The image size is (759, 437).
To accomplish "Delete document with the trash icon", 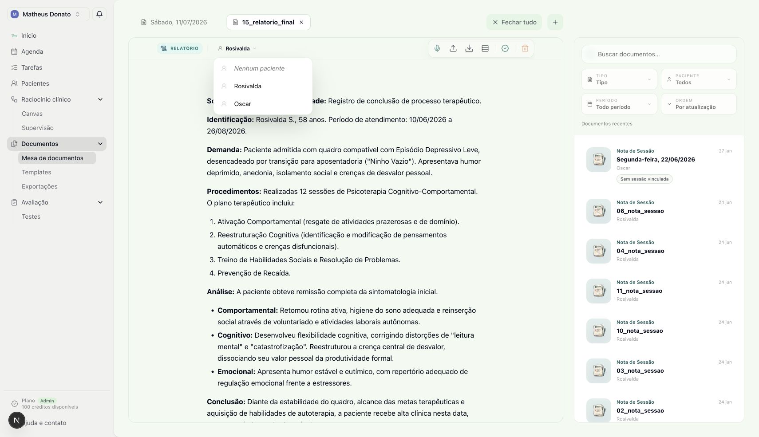I will [525, 48].
